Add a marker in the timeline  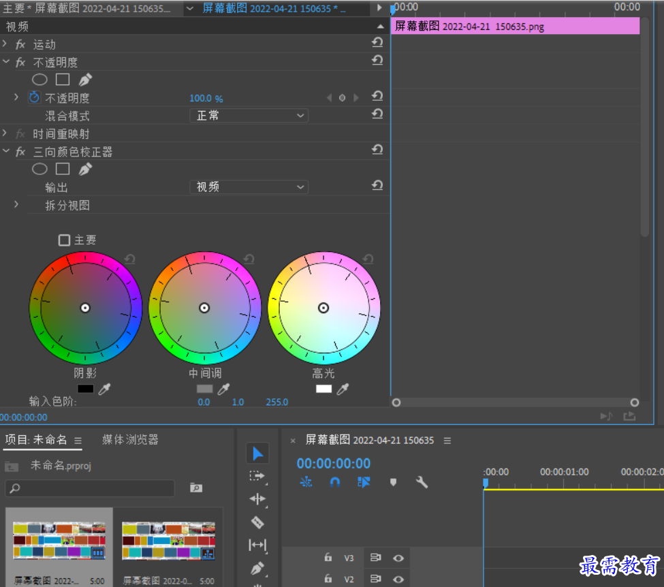point(393,482)
